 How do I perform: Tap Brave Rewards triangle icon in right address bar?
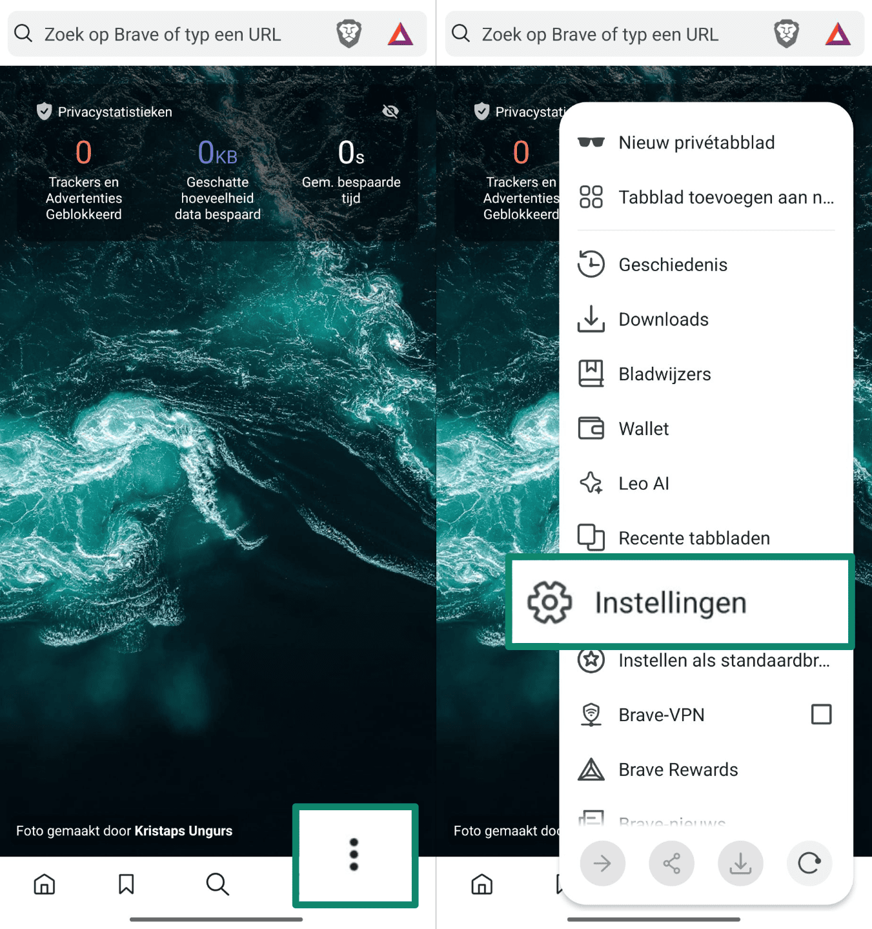pos(838,34)
